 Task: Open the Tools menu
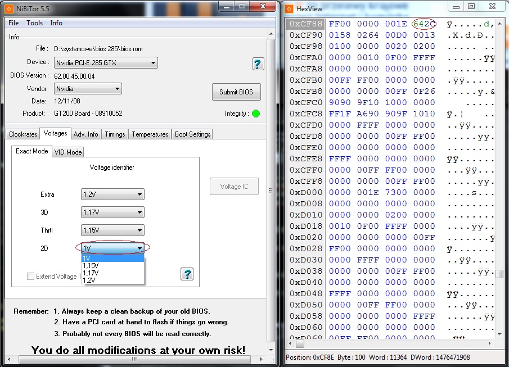(x=35, y=23)
